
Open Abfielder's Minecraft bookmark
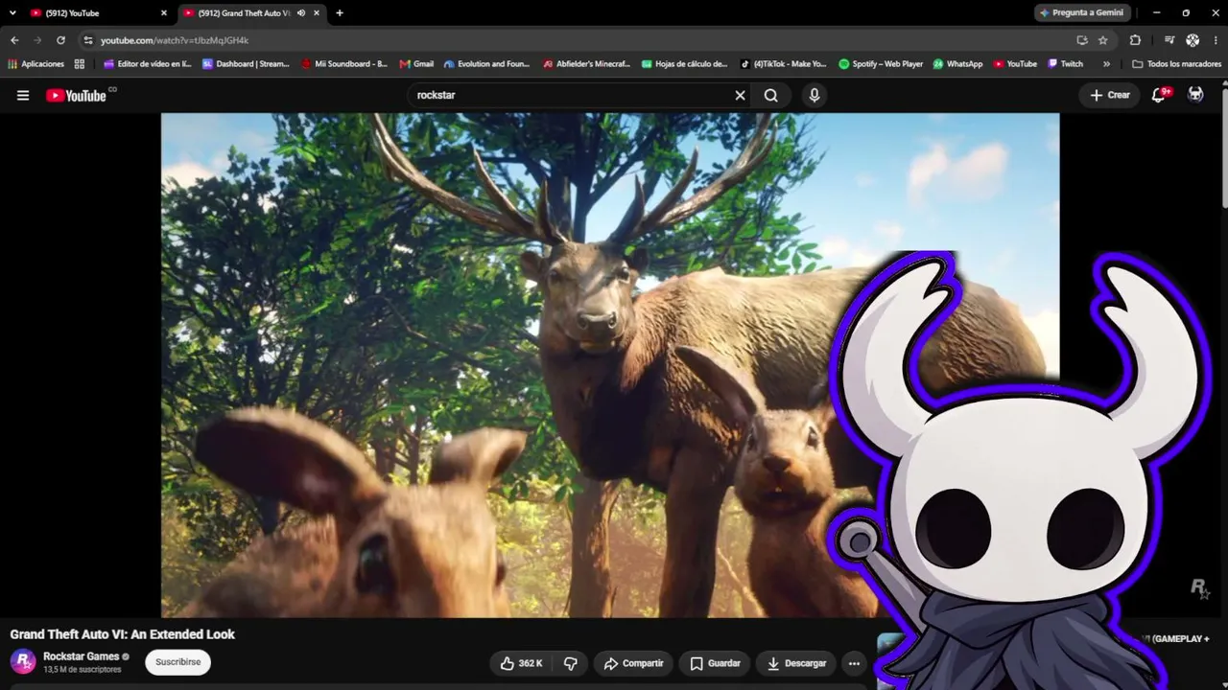tap(586, 64)
